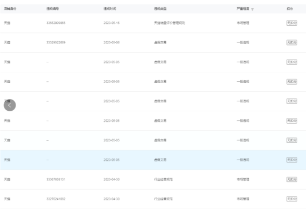
Task: Click 一般违规 in the 2023-05-06 row
Action: tap(243, 42)
